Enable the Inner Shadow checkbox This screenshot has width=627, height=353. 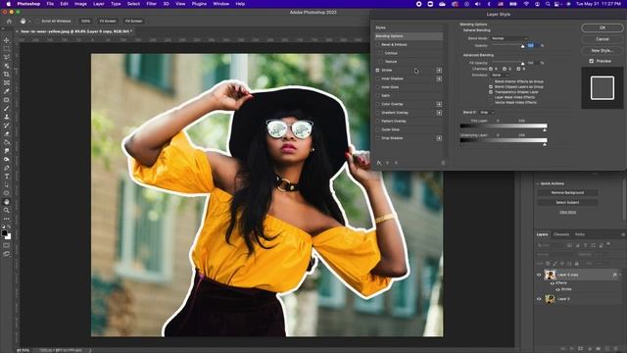(377, 78)
